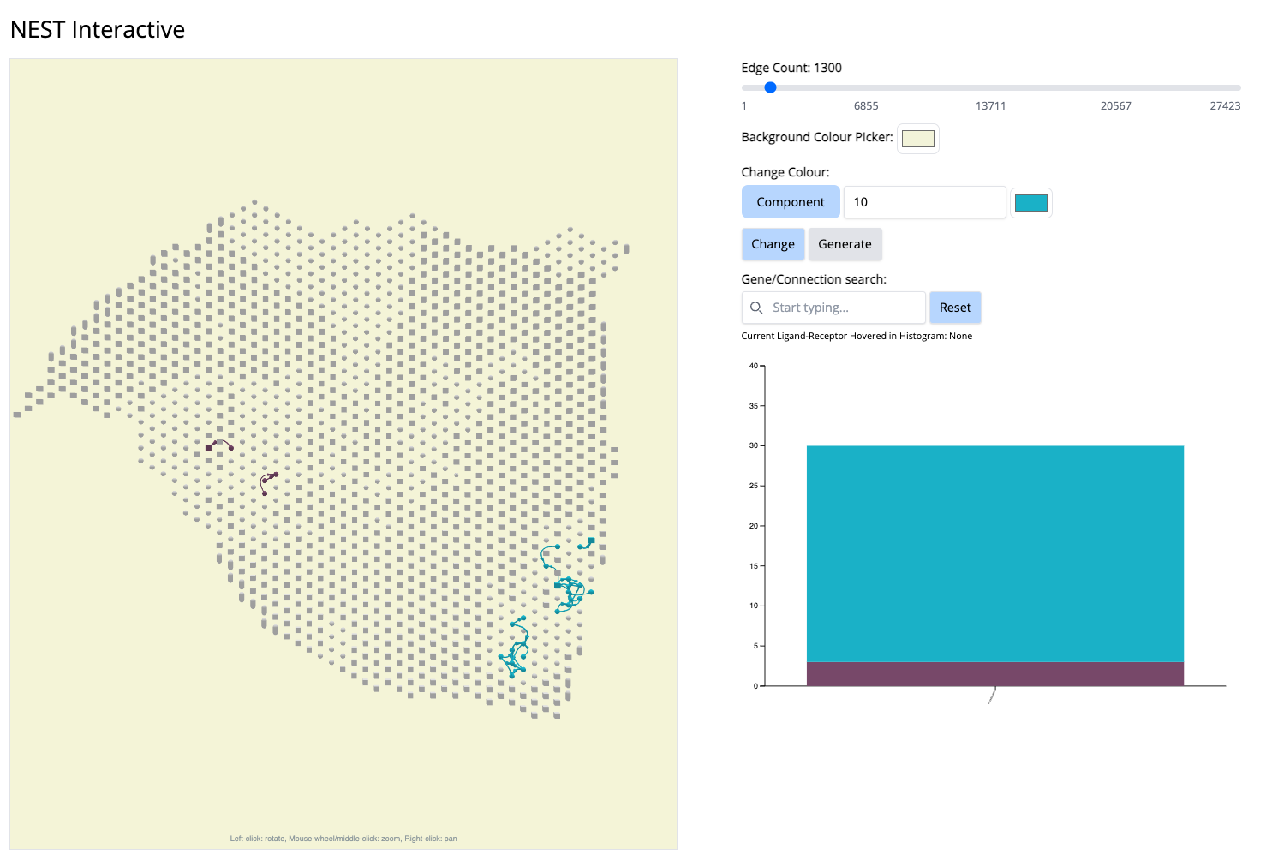Jump to 27423 slider maximum label
The image size is (1266, 866).
(1225, 106)
